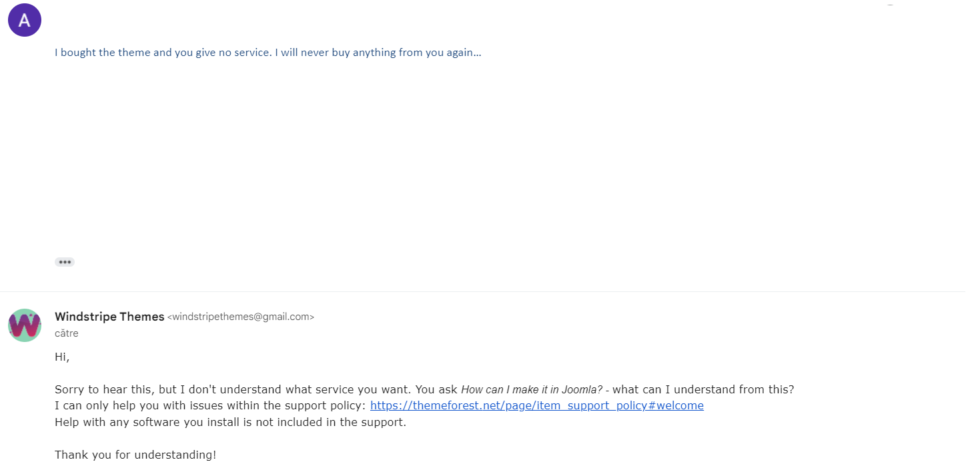
Task: Click the "Thank you for understanding!" closing line
Action: pyautogui.click(x=135, y=455)
